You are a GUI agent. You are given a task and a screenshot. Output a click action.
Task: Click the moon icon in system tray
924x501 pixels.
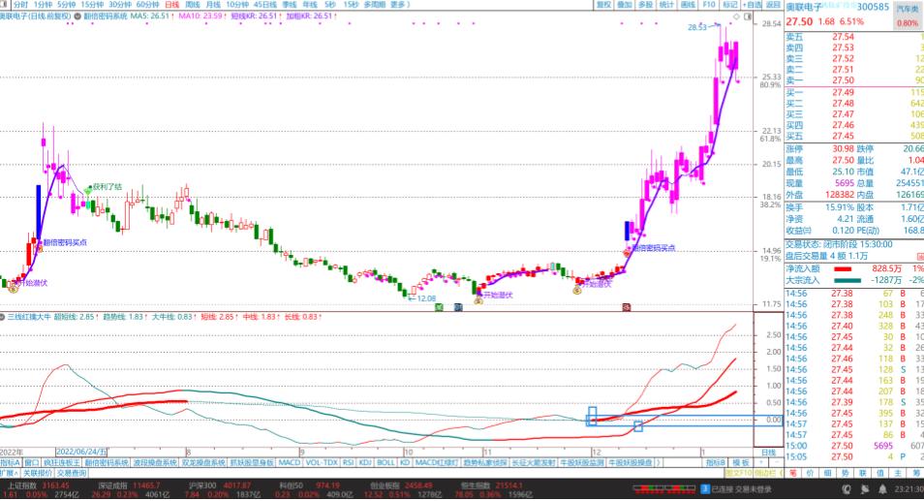847,489
